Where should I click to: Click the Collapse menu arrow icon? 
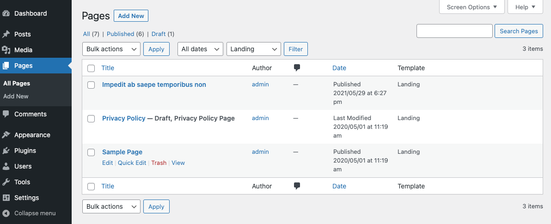[x=6, y=213]
